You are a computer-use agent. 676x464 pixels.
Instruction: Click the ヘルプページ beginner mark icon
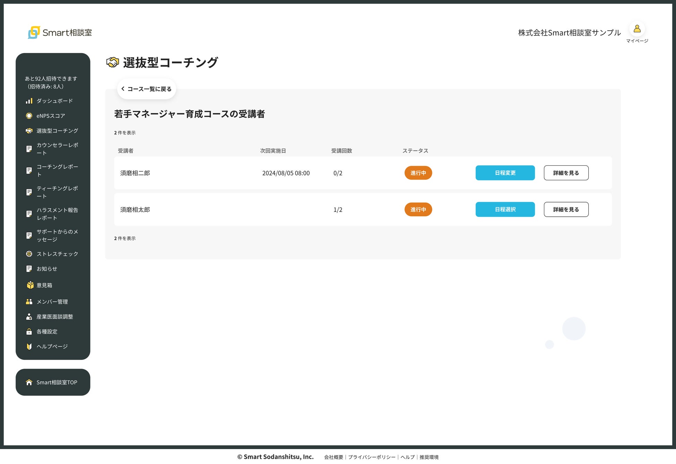(x=29, y=346)
